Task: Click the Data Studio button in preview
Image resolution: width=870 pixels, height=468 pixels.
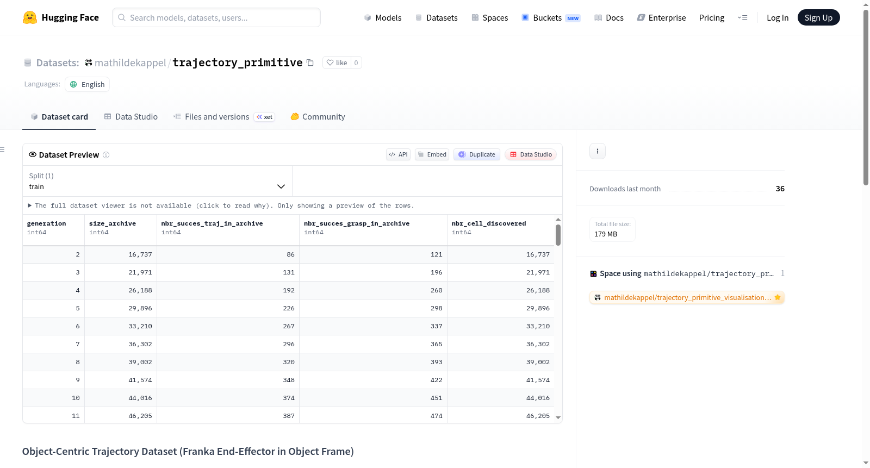Action: (531, 154)
